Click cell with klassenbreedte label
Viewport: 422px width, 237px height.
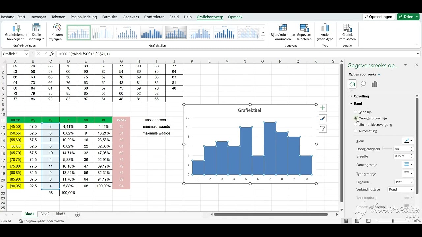[x=157, y=120]
